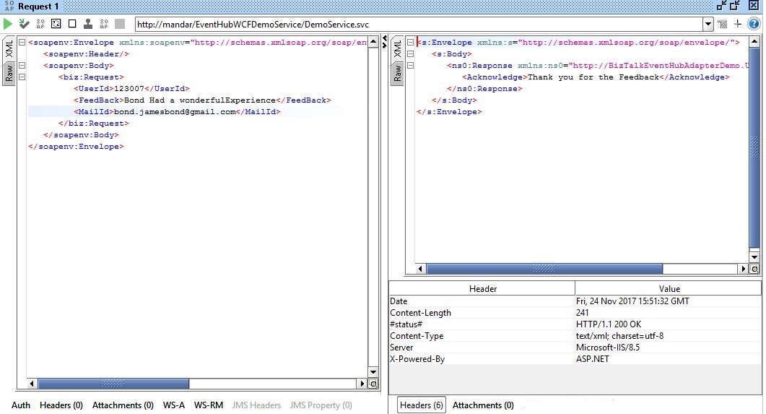Collapse the biz:Request node in request
The height and width of the screenshot is (414, 766).
pos(22,77)
